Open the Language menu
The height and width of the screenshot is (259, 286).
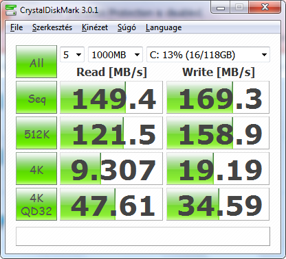[x=164, y=27]
